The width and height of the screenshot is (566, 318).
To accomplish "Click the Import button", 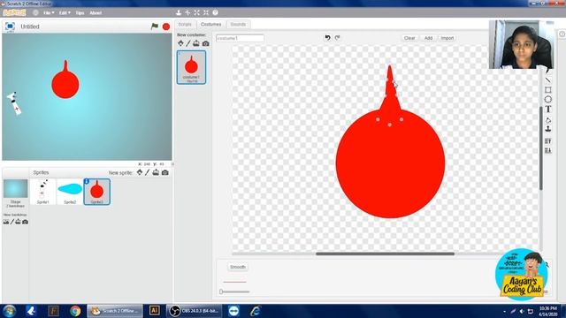I will pyautogui.click(x=447, y=38).
